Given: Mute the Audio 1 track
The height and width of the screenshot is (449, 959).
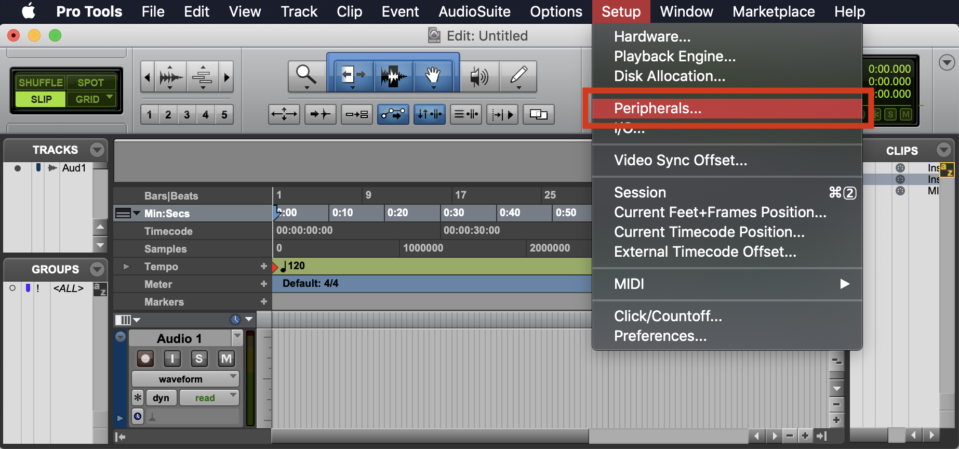Looking at the screenshot, I should coord(226,359).
